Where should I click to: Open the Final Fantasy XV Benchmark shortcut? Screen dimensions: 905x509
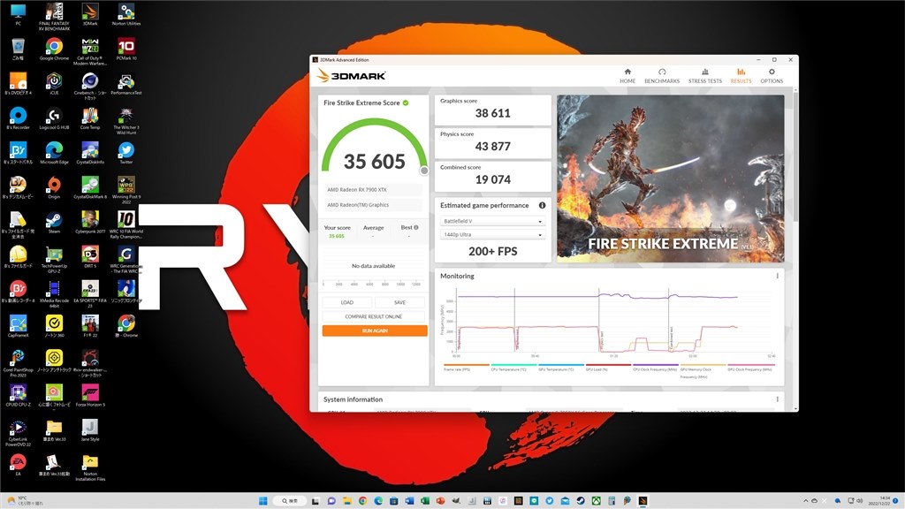click(54, 16)
